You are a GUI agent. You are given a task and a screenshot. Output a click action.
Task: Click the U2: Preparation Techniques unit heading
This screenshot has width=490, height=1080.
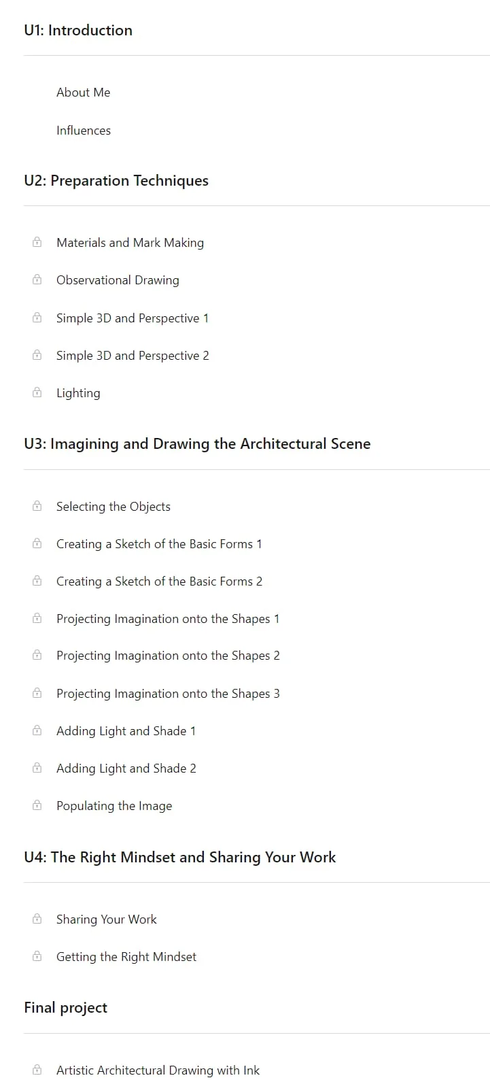pos(116,181)
